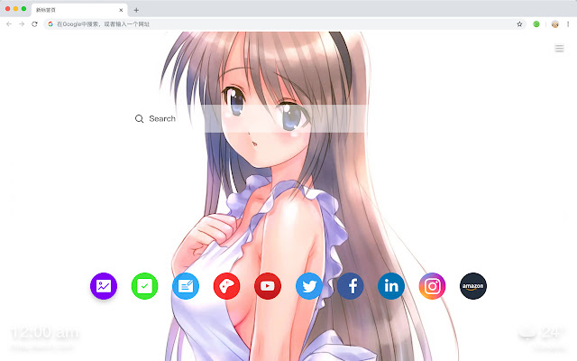Launch the Amazon shortcut
Screen dimensions: 577x361
(x=473, y=286)
